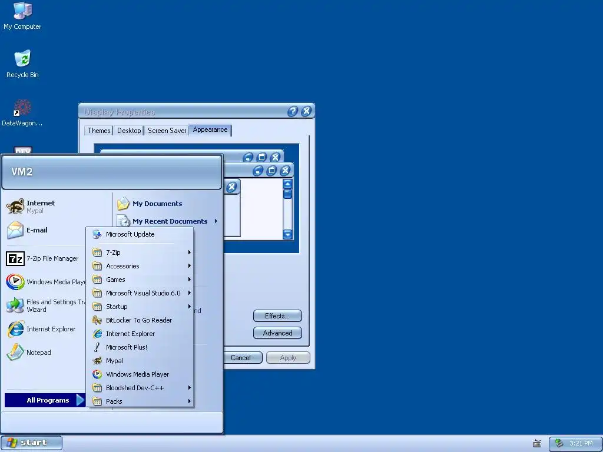Open BitLocker To Go Reader
Viewport: 603px width, 452px height.
coord(140,320)
